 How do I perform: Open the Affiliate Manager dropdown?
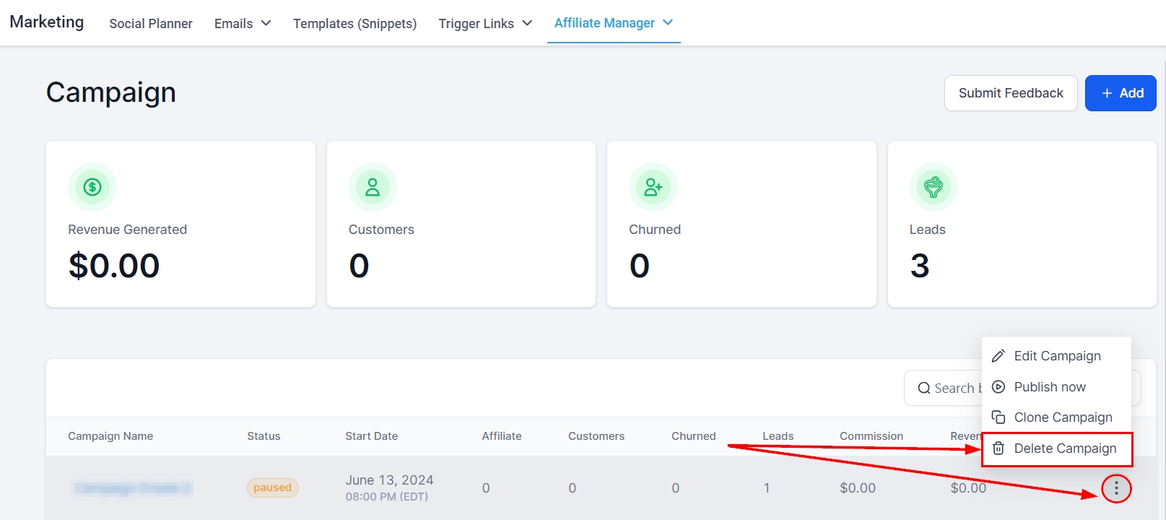613,23
